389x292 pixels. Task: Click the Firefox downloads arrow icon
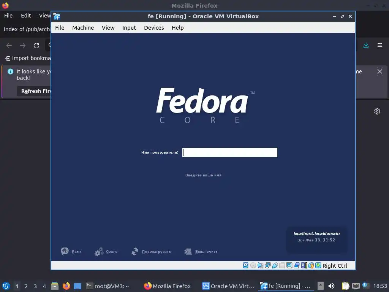366,45
